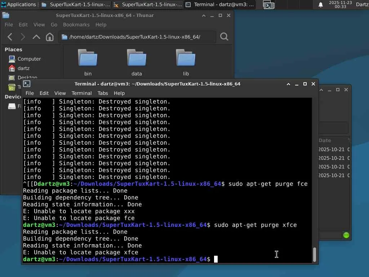Maximize the terminal window
The width and height of the screenshot is (369, 277).
pos(305,84)
